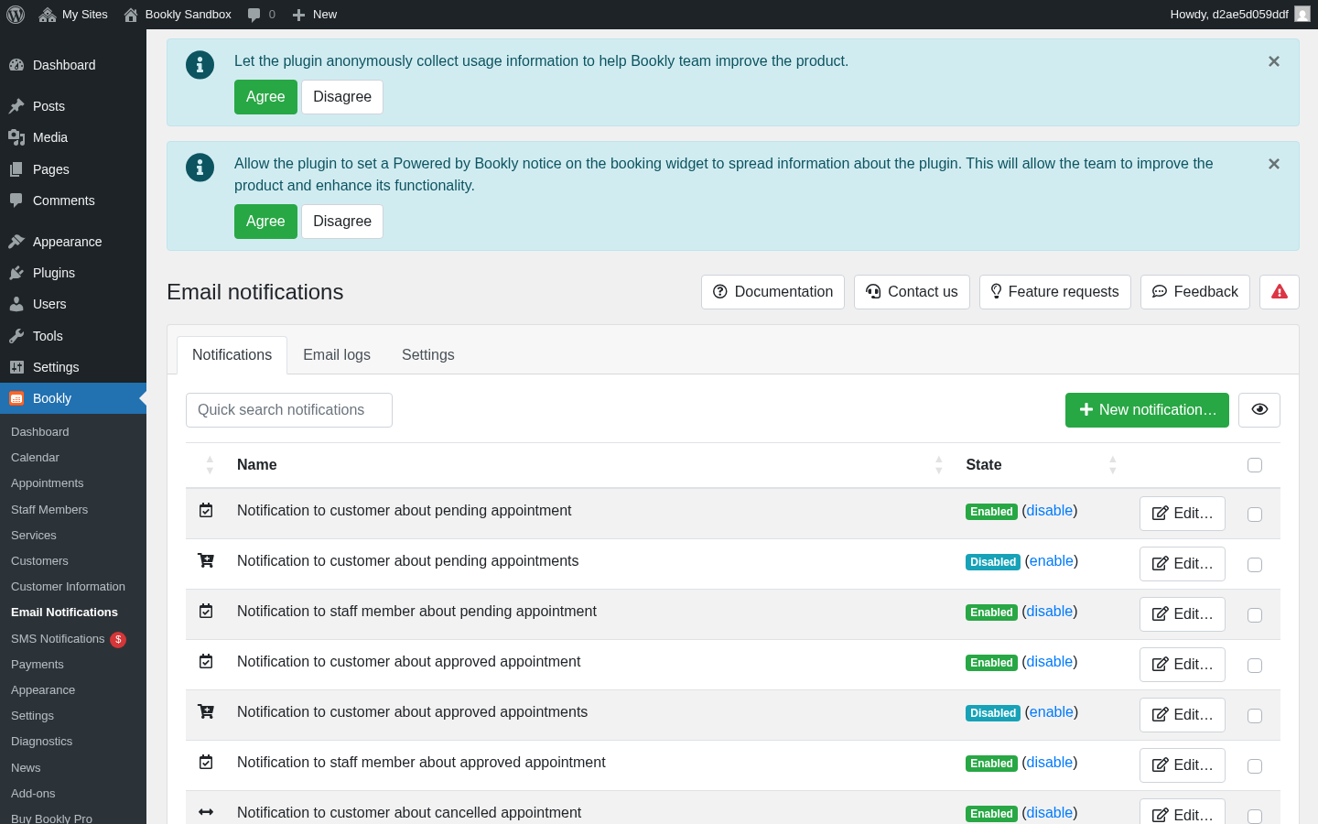This screenshot has width=1318, height=824.
Task: Click the Contact us button
Action: point(912,292)
